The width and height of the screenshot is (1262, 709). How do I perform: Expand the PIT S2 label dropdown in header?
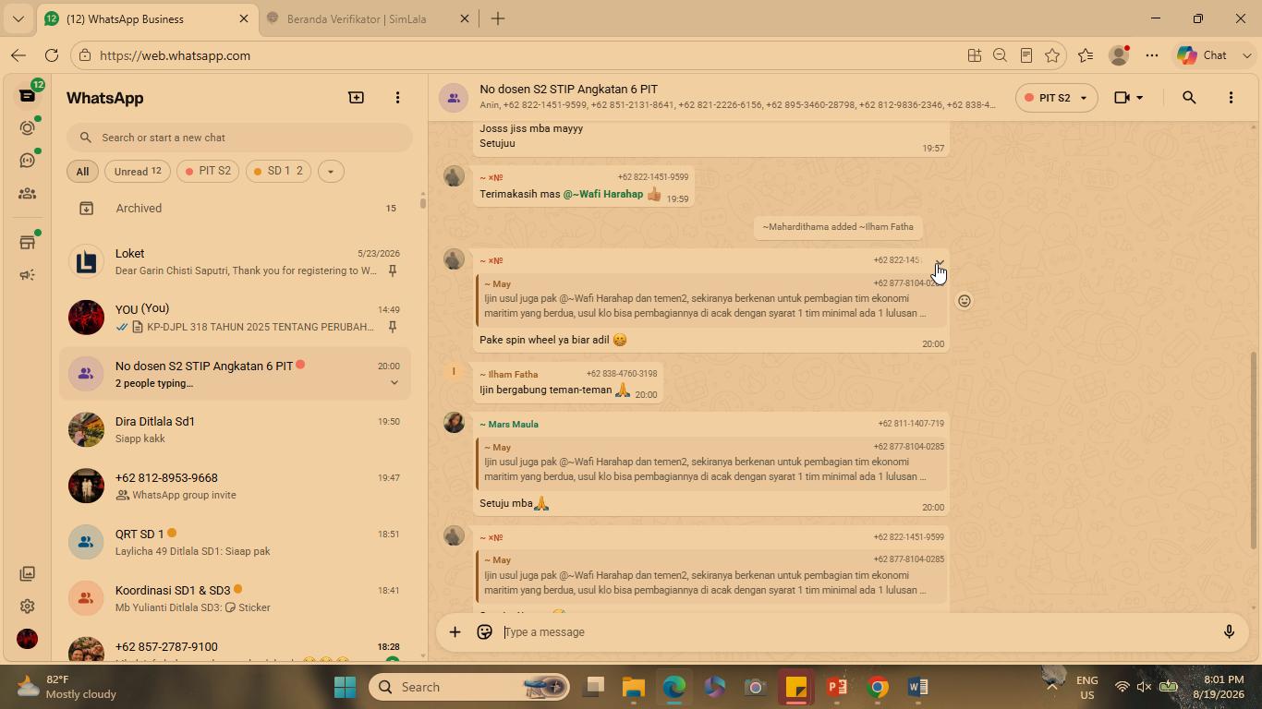[1056, 98]
